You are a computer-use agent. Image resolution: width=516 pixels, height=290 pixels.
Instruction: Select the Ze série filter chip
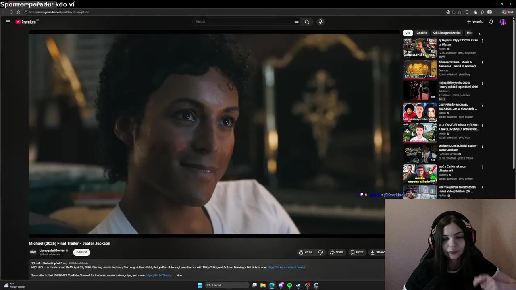pos(422,33)
